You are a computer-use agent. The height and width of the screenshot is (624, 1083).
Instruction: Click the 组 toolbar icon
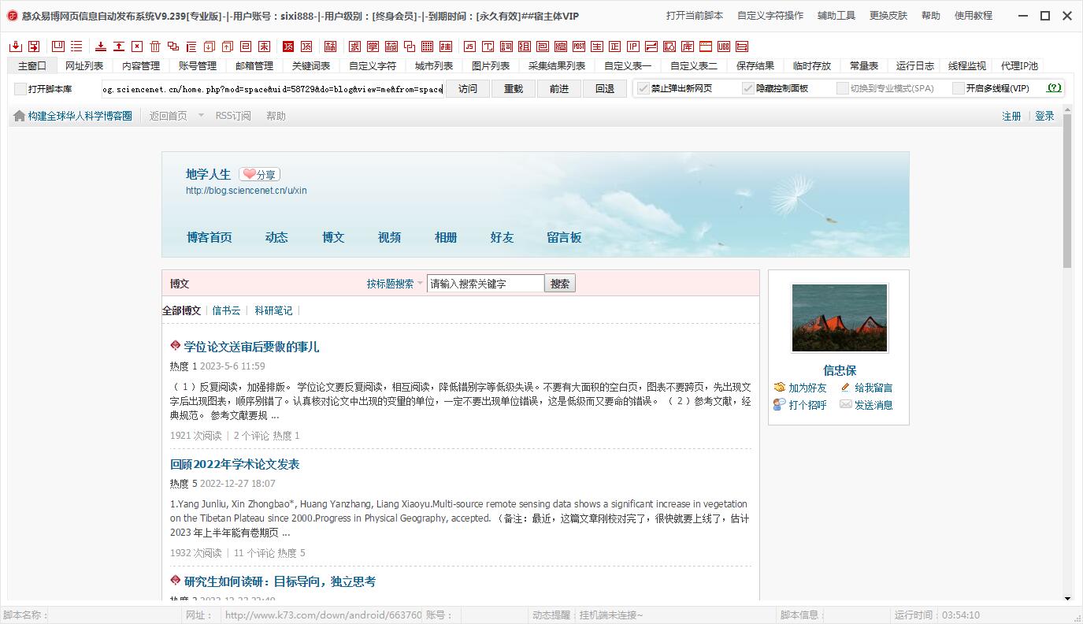[524, 46]
